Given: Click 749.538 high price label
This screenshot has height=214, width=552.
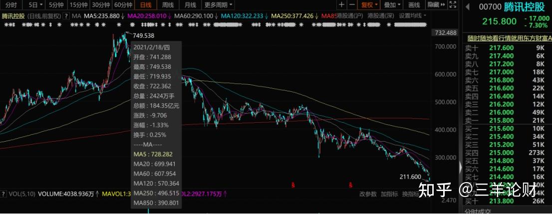Looking at the screenshot, I should (x=144, y=35).
